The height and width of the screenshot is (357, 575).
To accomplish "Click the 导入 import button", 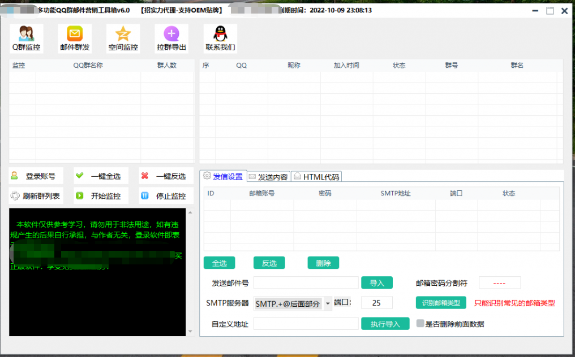I will (x=377, y=282).
